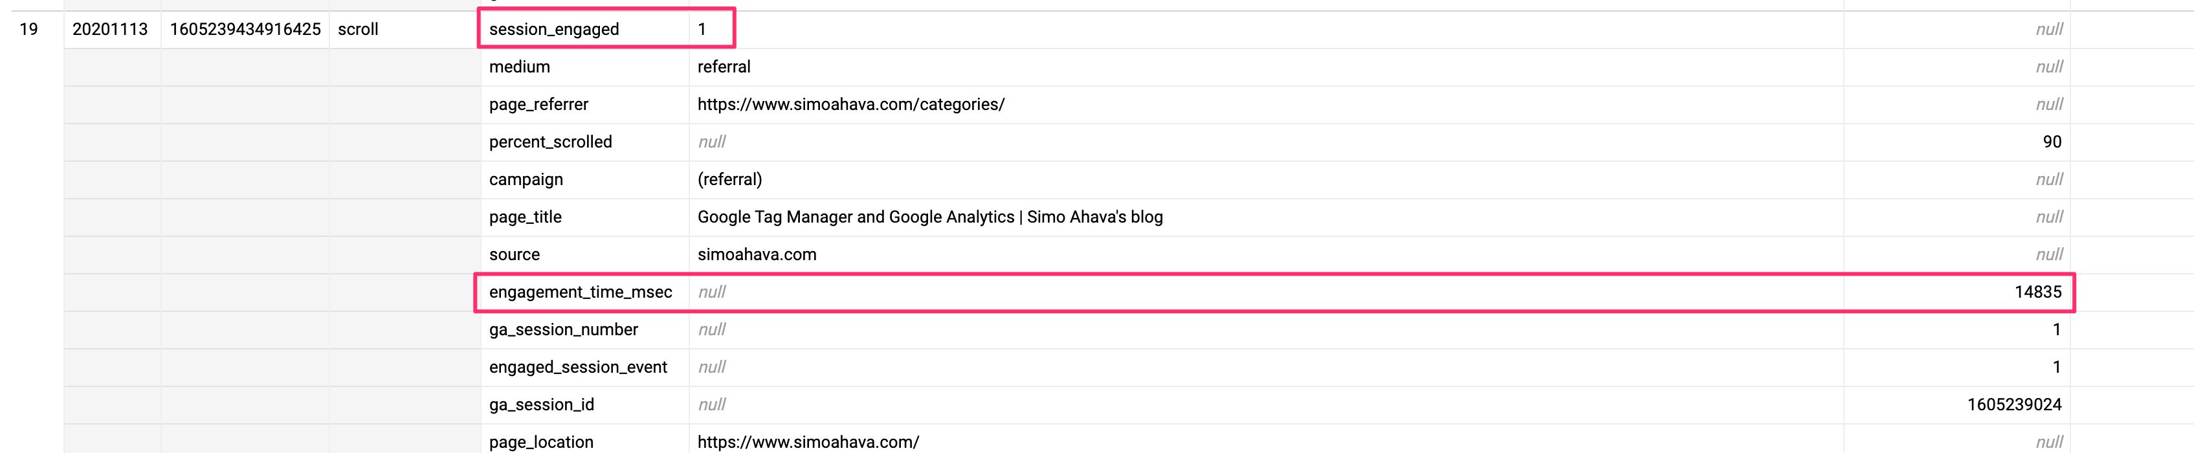
Task: Select the percent_scrolled value 90
Action: point(2052,142)
